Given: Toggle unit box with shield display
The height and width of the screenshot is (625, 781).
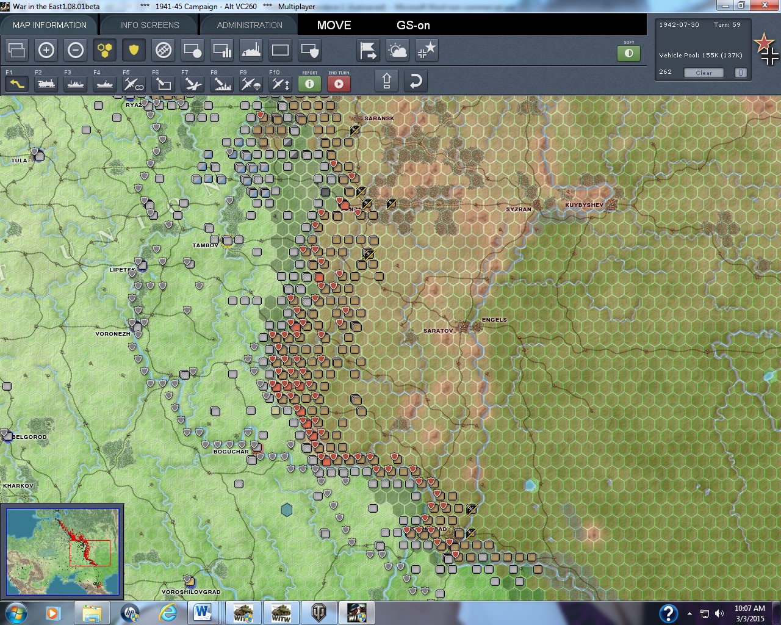Looking at the screenshot, I should (310, 50).
